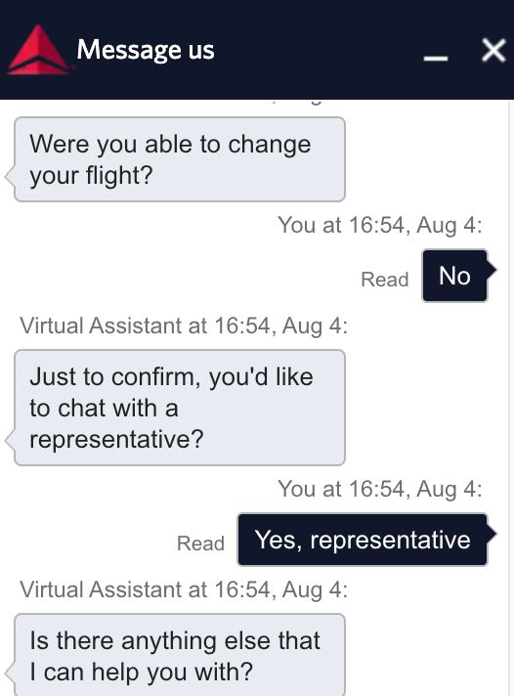
Task: Click the red Delta logo
Action: coord(38,50)
